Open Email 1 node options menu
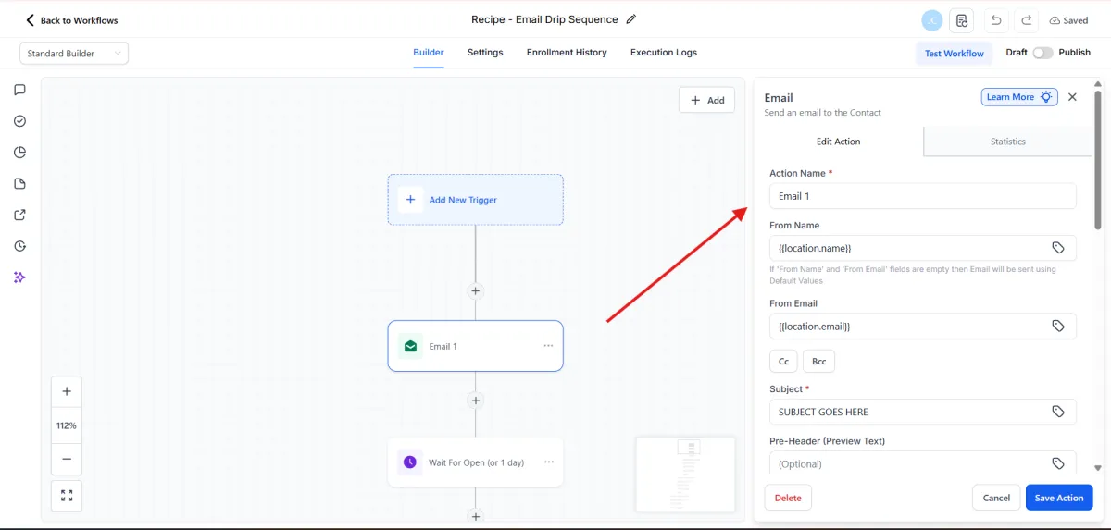Screen dimensions: 1111x530 point(548,346)
